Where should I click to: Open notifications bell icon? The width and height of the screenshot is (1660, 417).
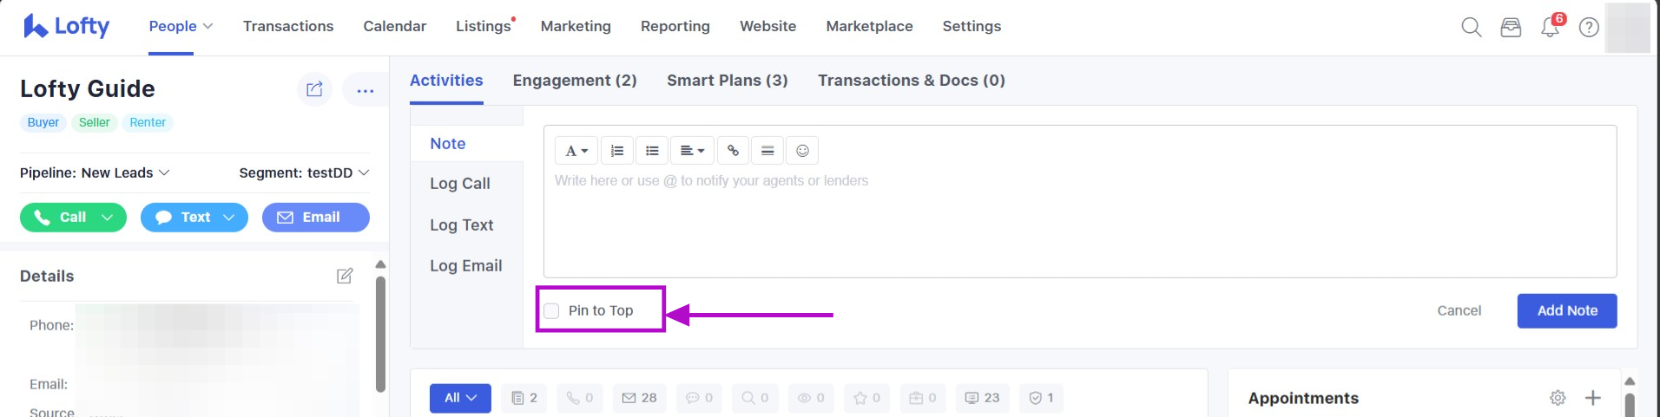point(1550,27)
